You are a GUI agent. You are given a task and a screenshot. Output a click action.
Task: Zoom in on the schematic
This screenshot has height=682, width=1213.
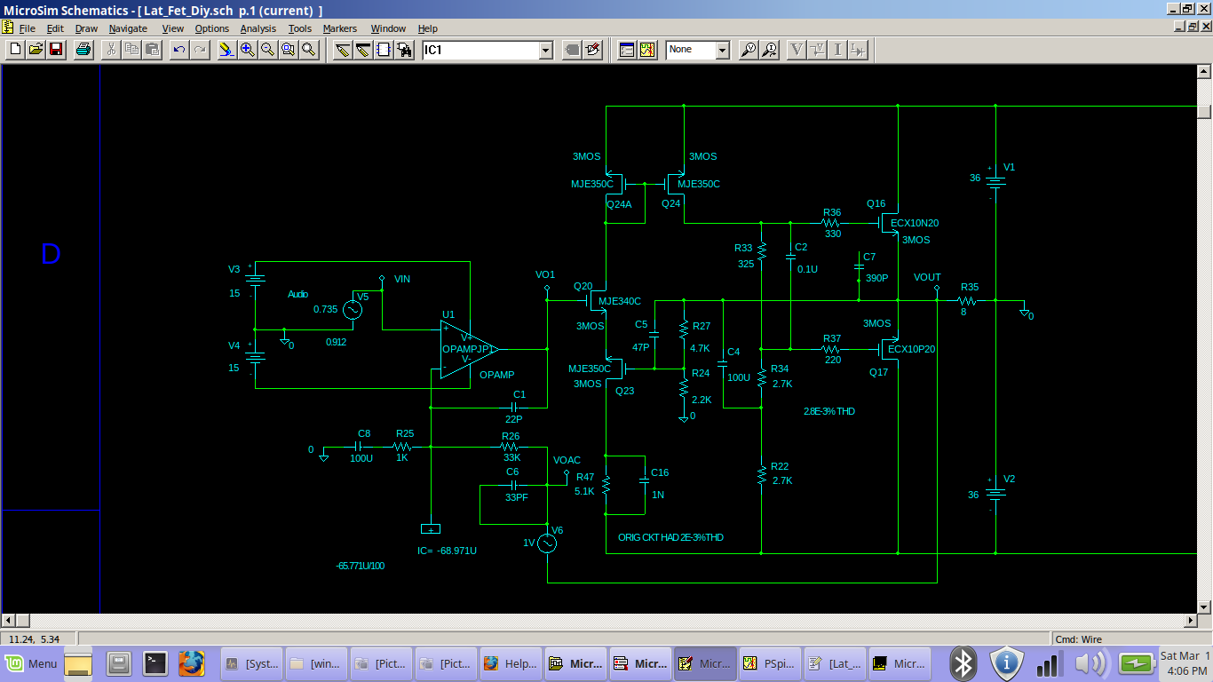coord(248,50)
